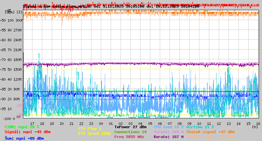Click hour '08' on the time axis
Viewport: 262px width, 141px height.
coord(179,124)
